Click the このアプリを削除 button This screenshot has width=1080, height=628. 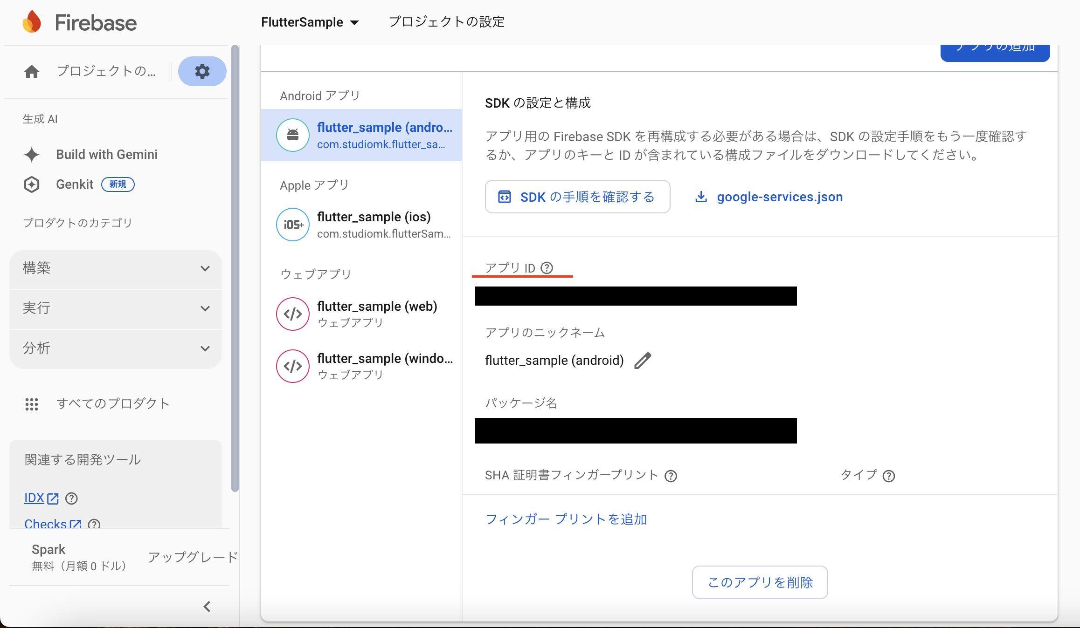pyautogui.click(x=760, y=582)
